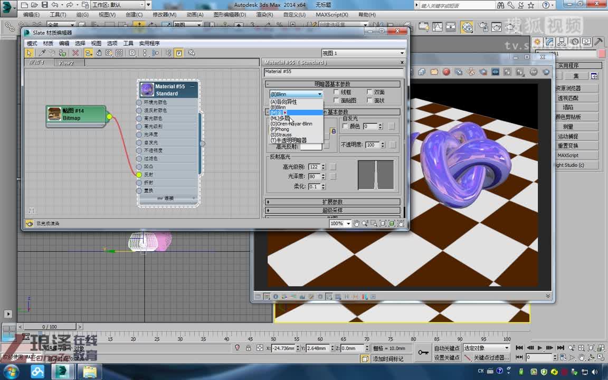Enable the 线框 wireframe checkbox
608x380 pixels.
coord(336,93)
